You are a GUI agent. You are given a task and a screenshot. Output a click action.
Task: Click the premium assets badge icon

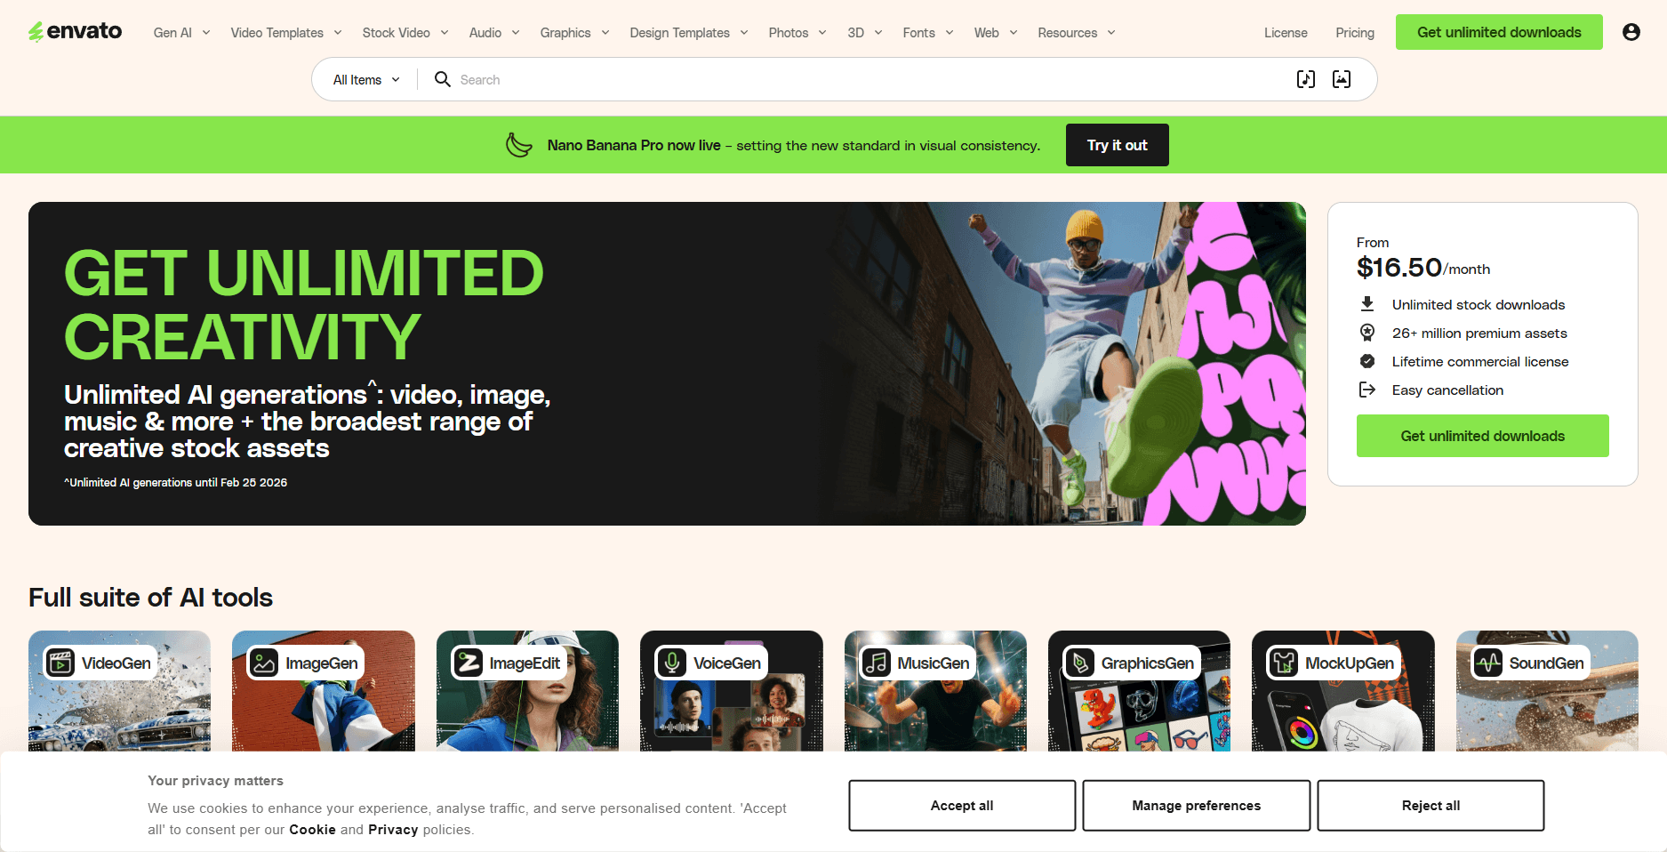[1367, 333]
